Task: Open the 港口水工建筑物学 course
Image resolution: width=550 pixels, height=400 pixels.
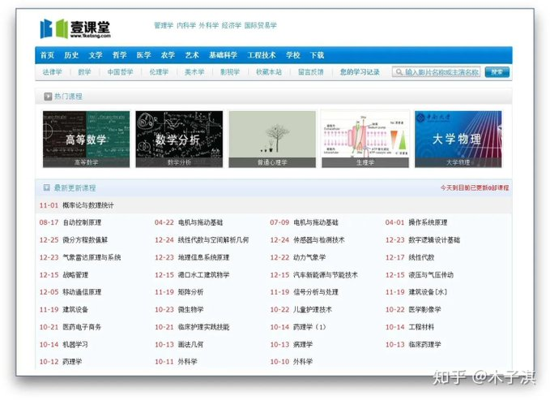Action: tap(204, 275)
